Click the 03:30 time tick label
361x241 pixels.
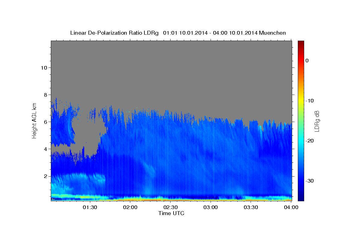coord(251,207)
